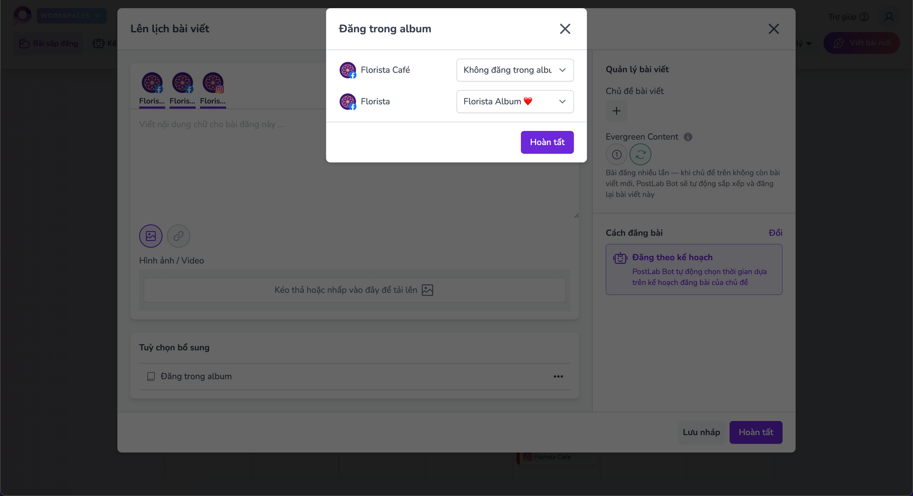Tick the Đăng trong album checkbox

click(151, 376)
